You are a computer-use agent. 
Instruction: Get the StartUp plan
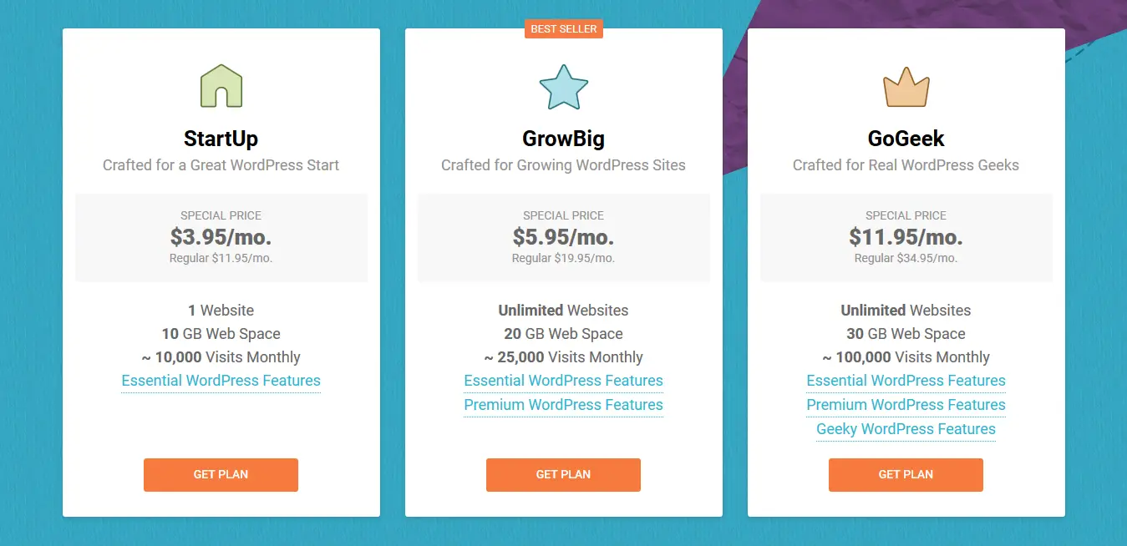click(221, 474)
